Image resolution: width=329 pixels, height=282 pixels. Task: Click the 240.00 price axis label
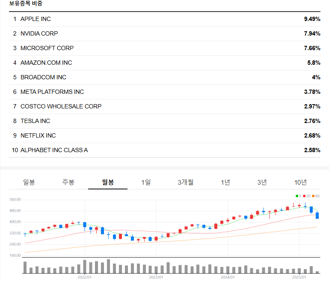(15, 244)
